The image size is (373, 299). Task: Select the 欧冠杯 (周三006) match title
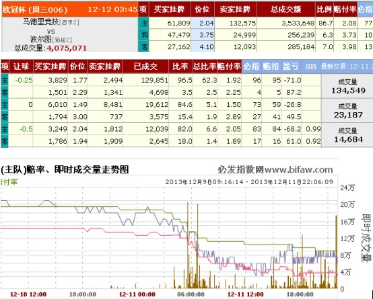pyautogui.click(x=35, y=9)
